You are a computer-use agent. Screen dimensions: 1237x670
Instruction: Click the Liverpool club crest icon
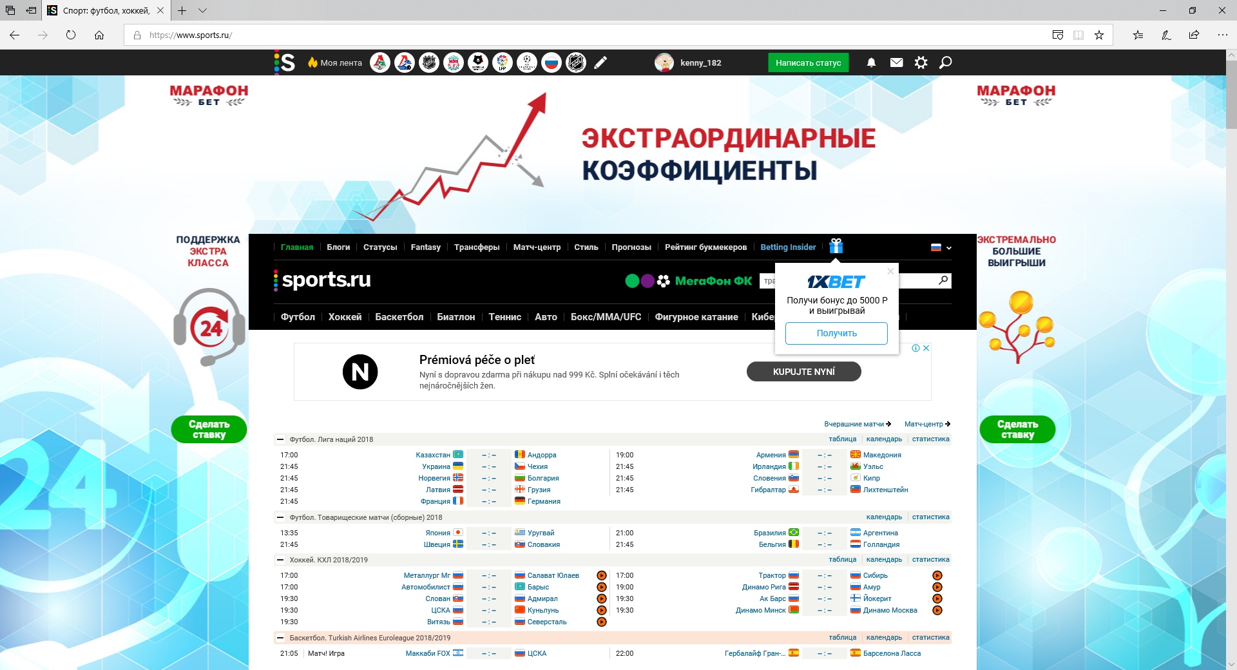454,62
